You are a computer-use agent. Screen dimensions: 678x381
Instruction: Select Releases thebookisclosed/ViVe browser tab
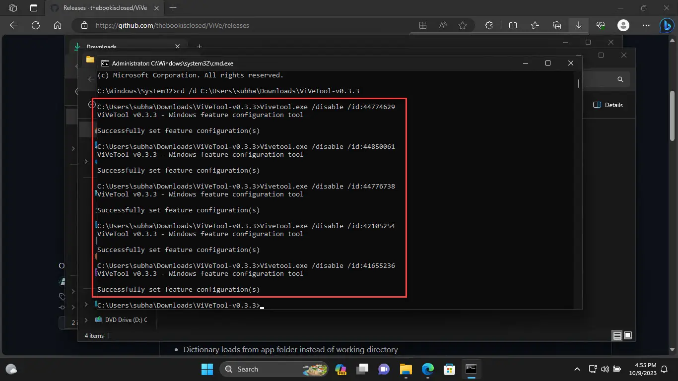pos(105,8)
